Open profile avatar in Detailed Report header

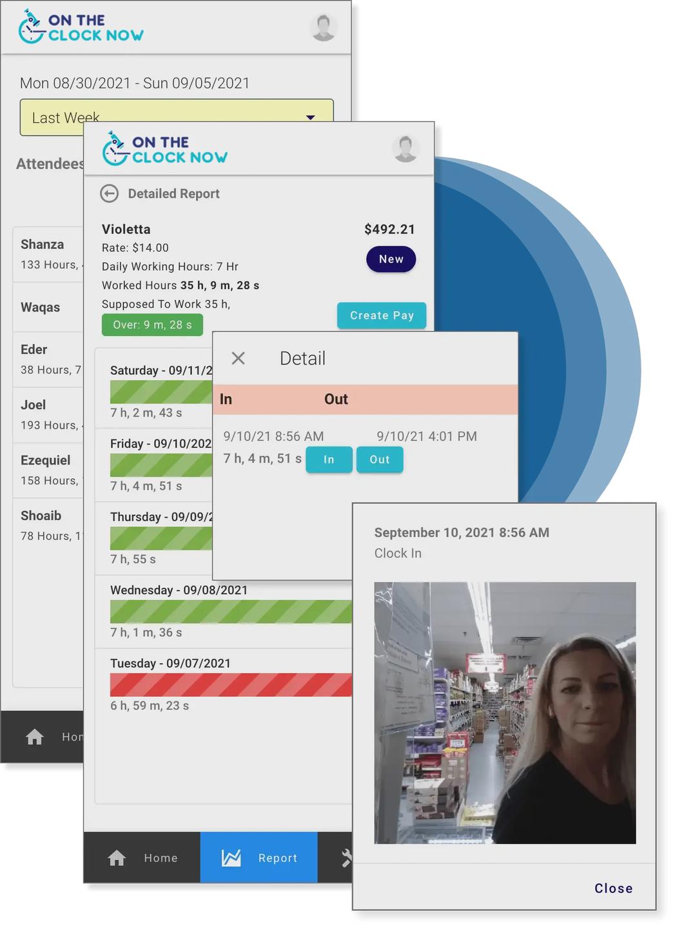point(405,148)
